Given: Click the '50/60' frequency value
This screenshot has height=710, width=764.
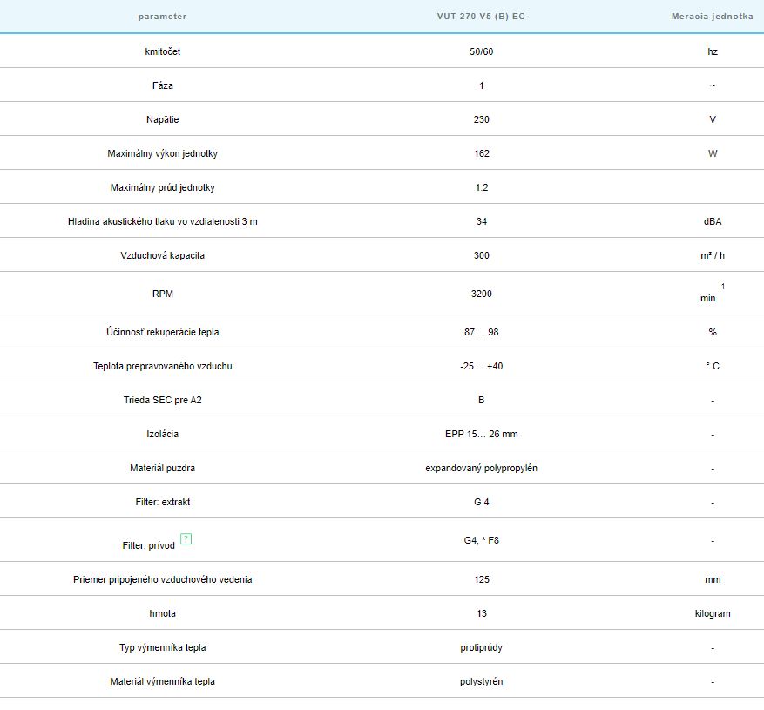Looking at the screenshot, I should click(x=481, y=51).
